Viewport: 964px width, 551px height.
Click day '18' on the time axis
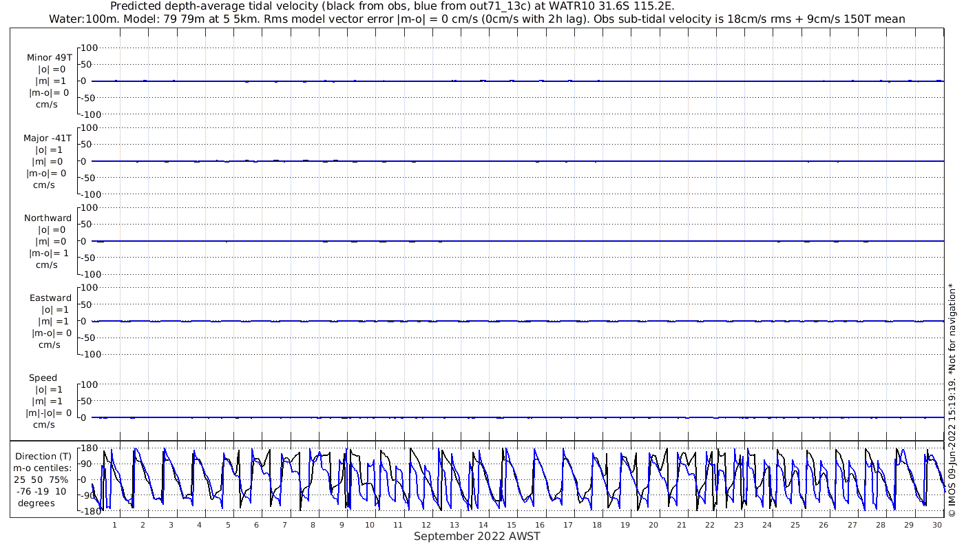pos(597,525)
